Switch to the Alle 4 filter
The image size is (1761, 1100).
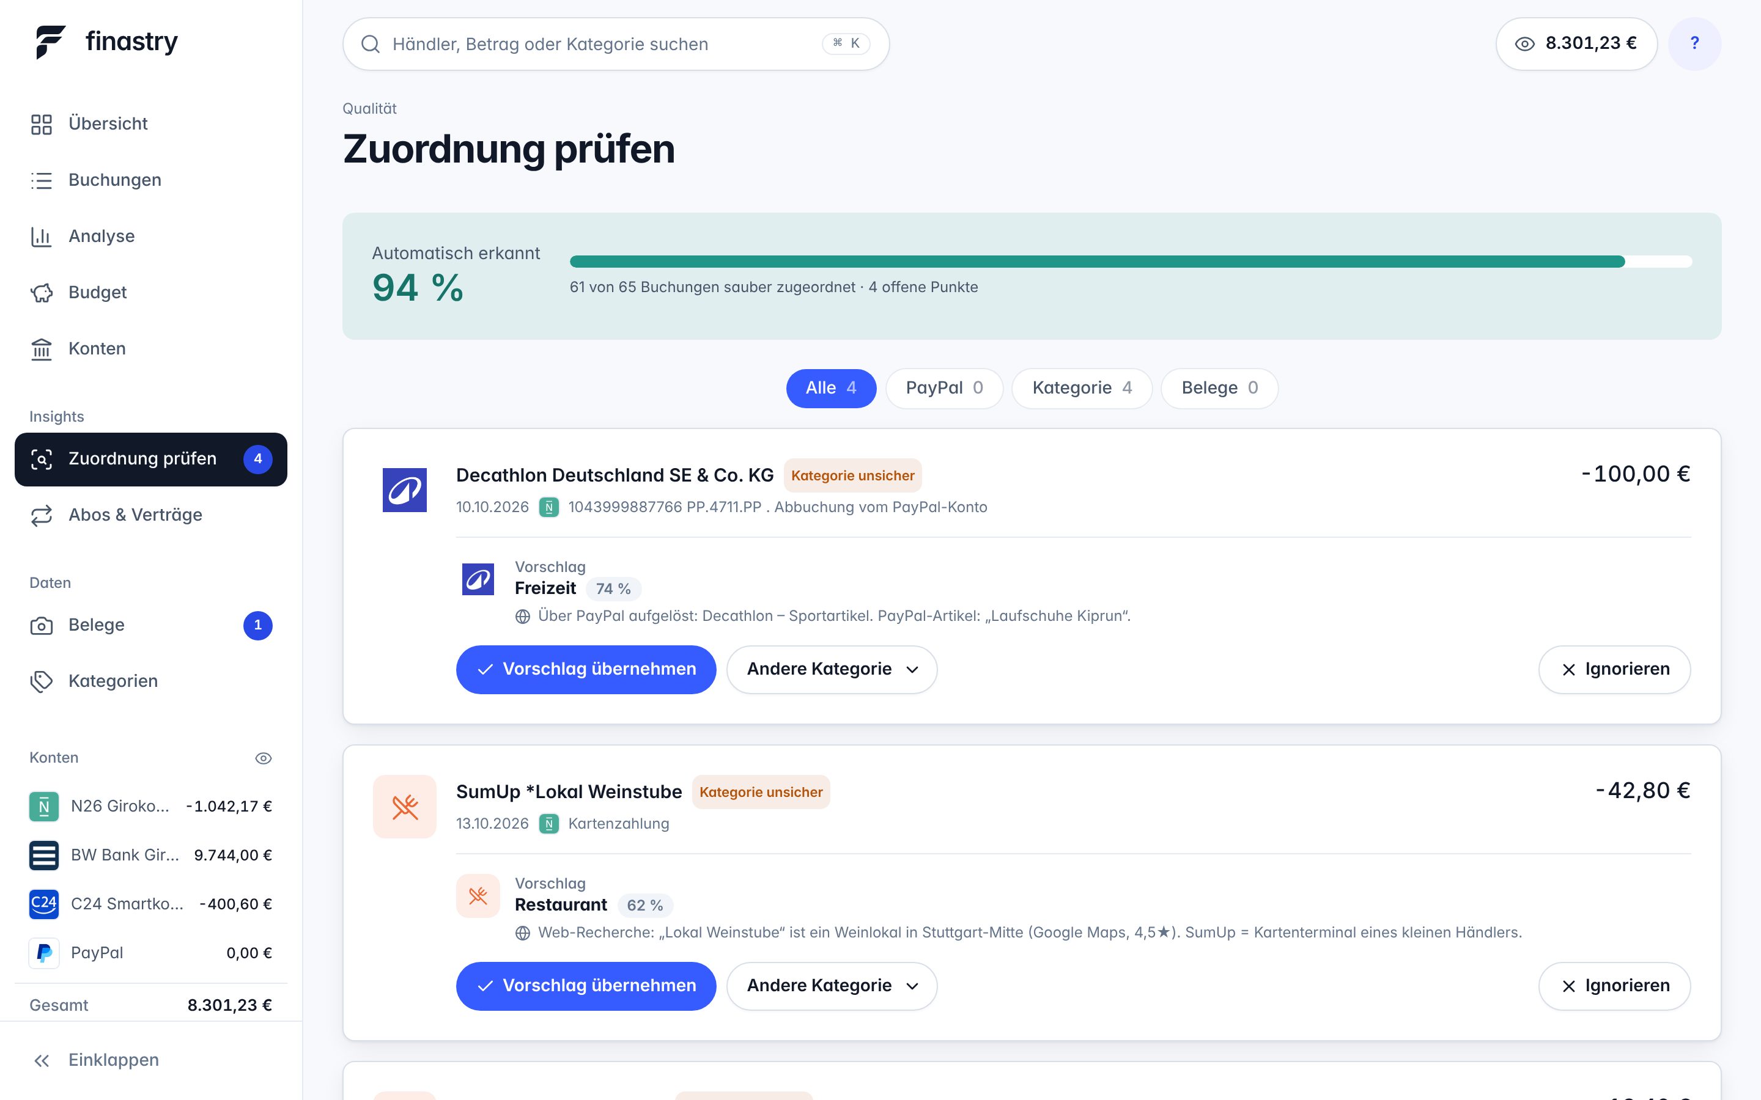click(x=831, y=389)
